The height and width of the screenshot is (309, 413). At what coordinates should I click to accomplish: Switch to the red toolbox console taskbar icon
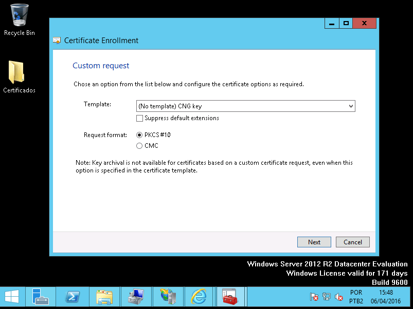pyautogui.click(x=230, y=297)
